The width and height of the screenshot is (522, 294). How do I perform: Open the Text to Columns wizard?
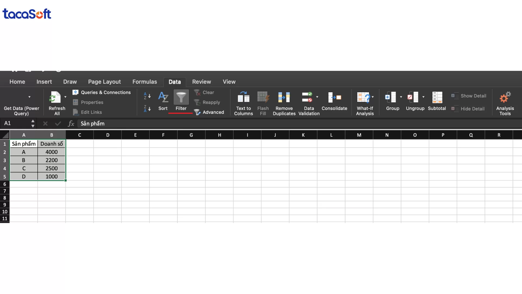(243, 103)
